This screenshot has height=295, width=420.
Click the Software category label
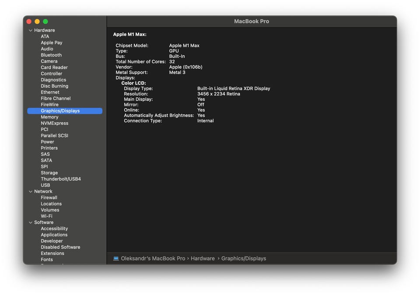[44, 222]
